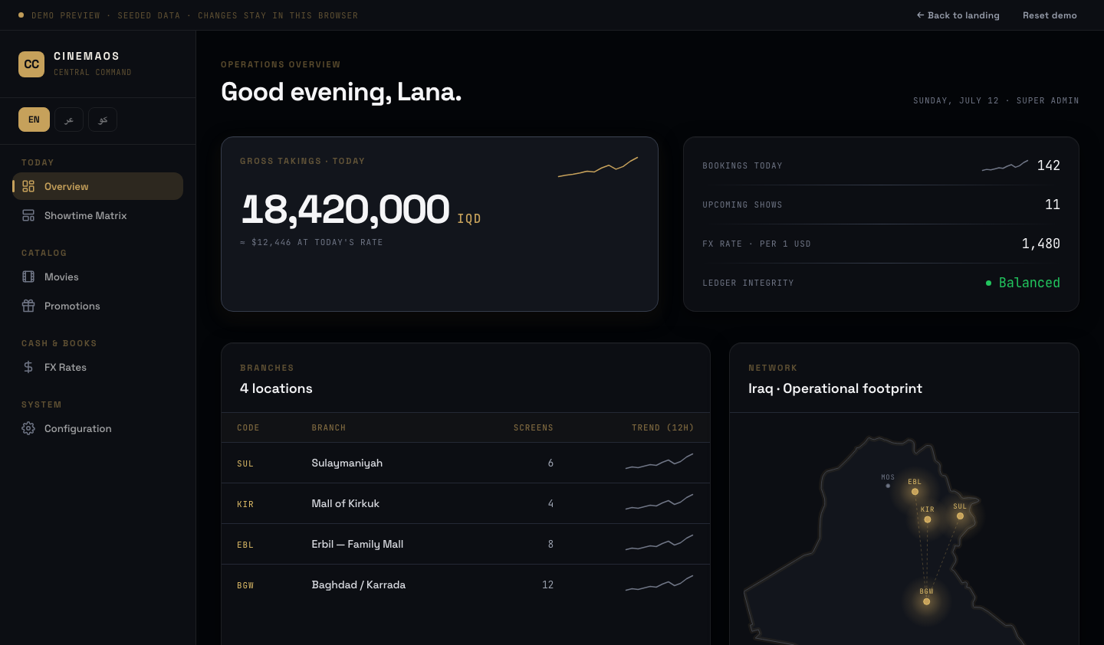This screenshot has height=645, width=1104.
Task: Switch language to EN
Action: 34,120
